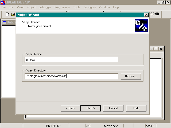Click the MPLAB IDE title bar logo
Image resolution: width=171 pixels, height=128 pixels.
click(2, 2)
